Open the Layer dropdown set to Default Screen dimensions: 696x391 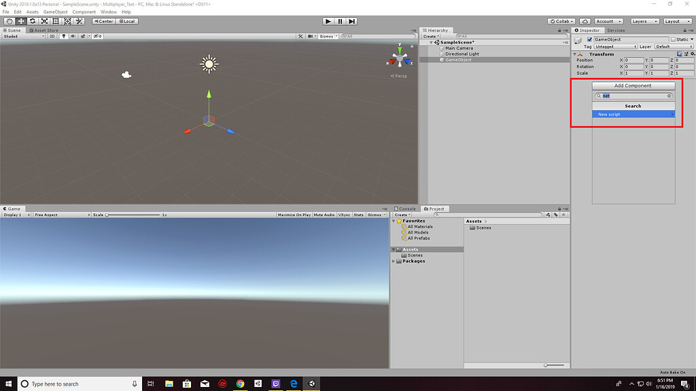pos(674,46)
